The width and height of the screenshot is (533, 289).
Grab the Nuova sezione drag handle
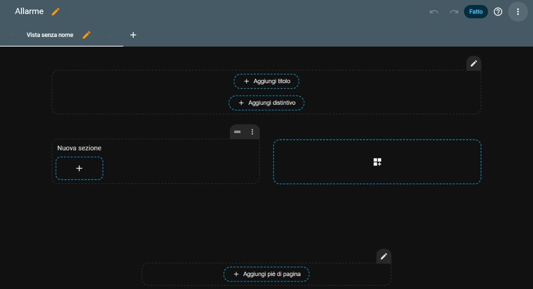[237, 132]
